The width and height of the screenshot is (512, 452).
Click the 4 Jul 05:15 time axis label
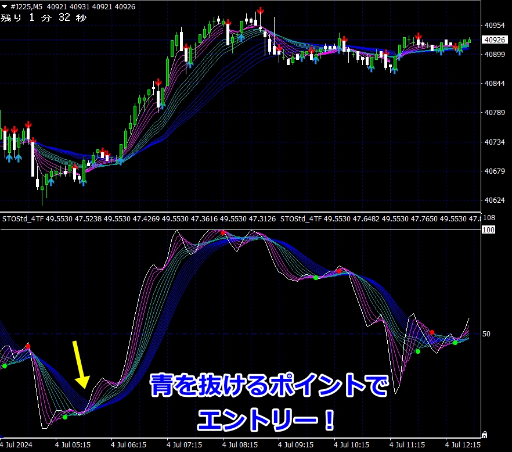pos(73,445)
